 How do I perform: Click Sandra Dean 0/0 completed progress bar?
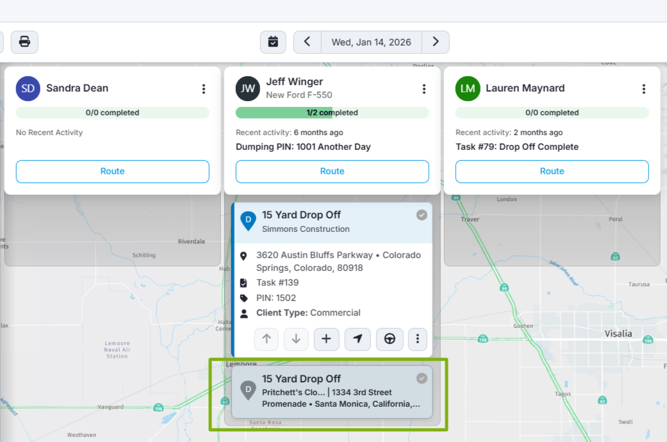coord(113,113)
